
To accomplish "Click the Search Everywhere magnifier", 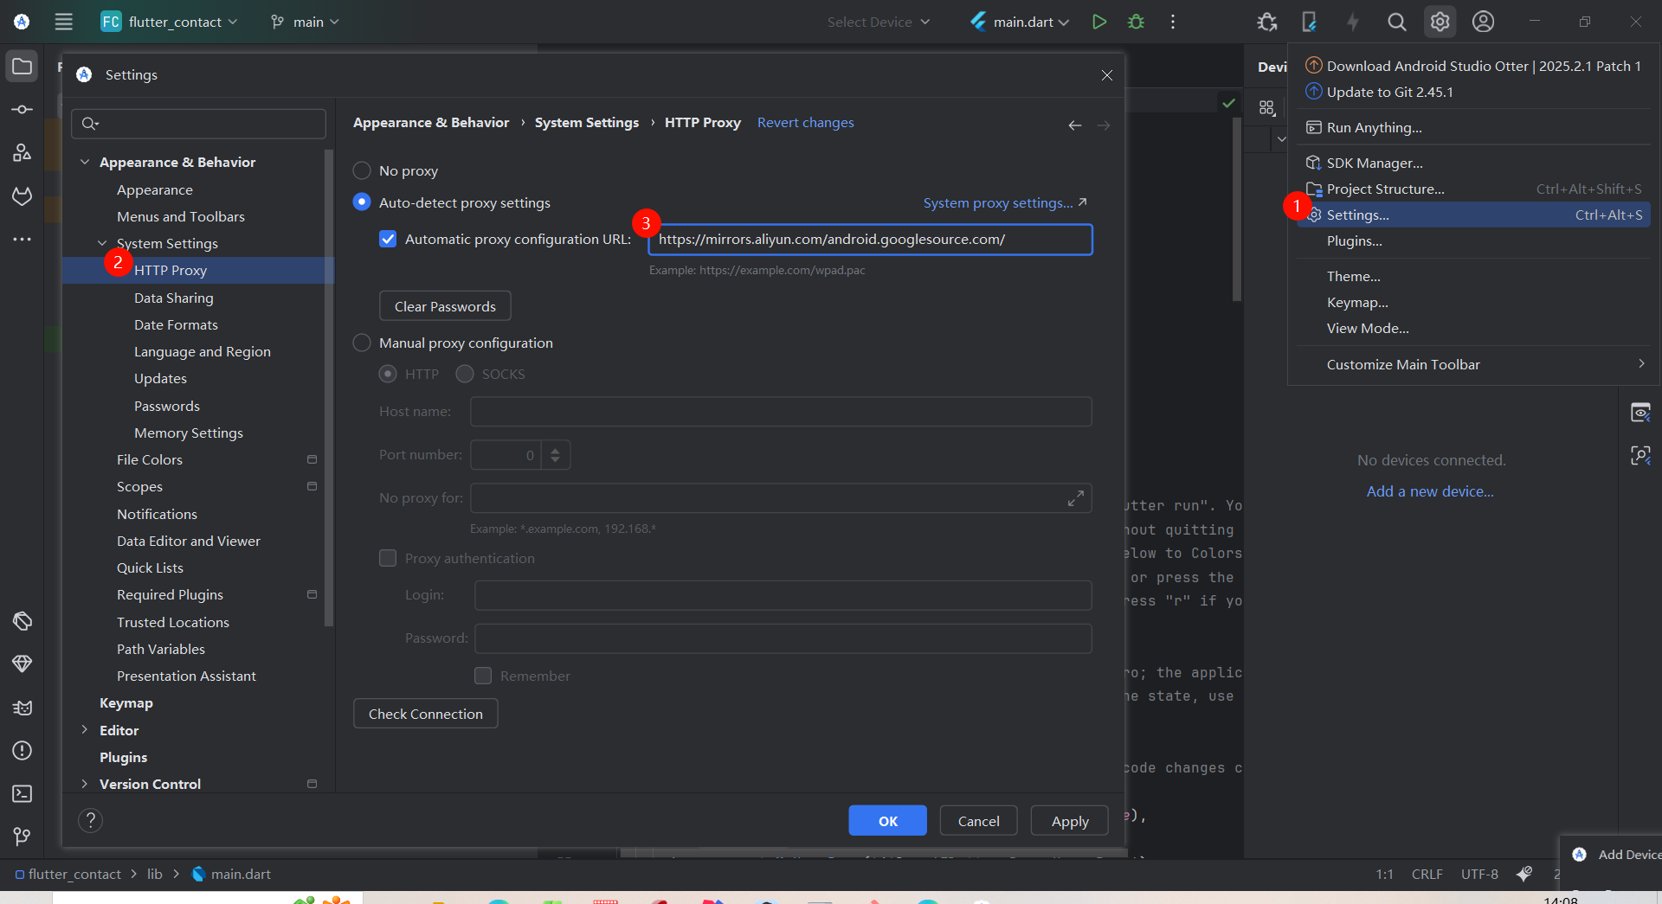I will pyautogui.click(x=1396, y=22).
